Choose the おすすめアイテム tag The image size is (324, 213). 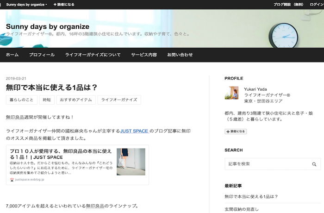pos(76,100)
